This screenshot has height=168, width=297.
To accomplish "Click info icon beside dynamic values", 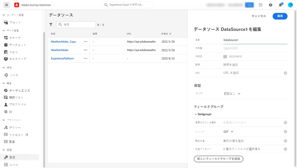I will pyautogui.click(x=285, y=141).
